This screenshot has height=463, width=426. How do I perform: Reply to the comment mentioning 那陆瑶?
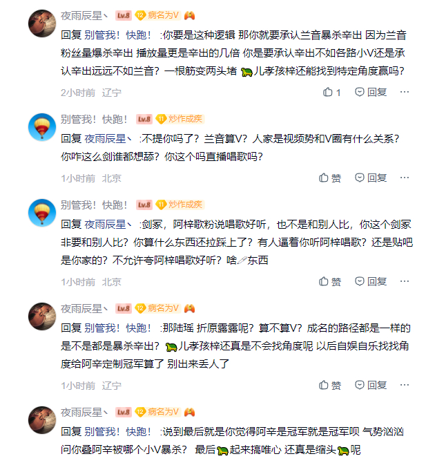[377, 385]
